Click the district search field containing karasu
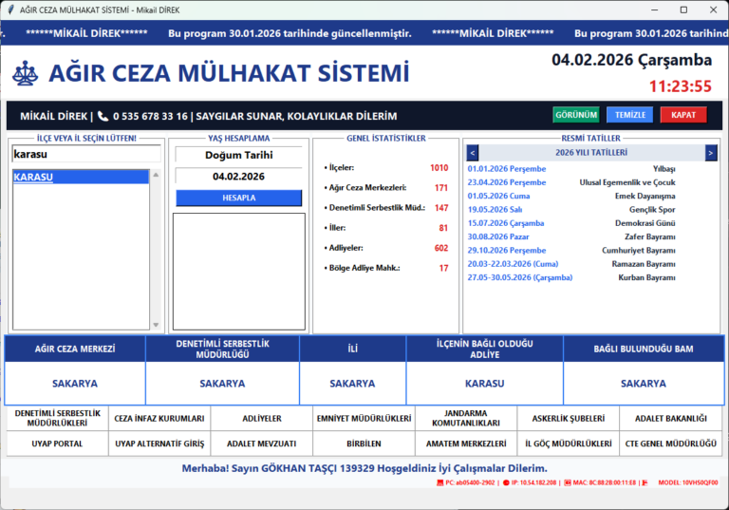Viewport: 729px width, 510px height. pos(86,154)
